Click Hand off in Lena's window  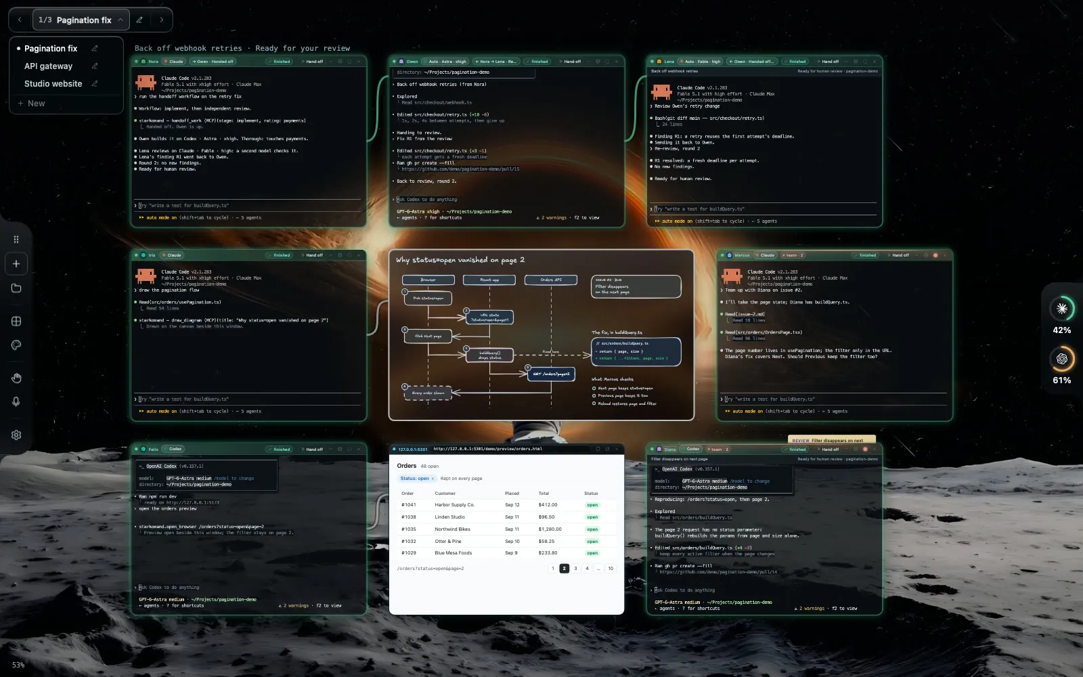pyautogui.click(x=828, y=62)
